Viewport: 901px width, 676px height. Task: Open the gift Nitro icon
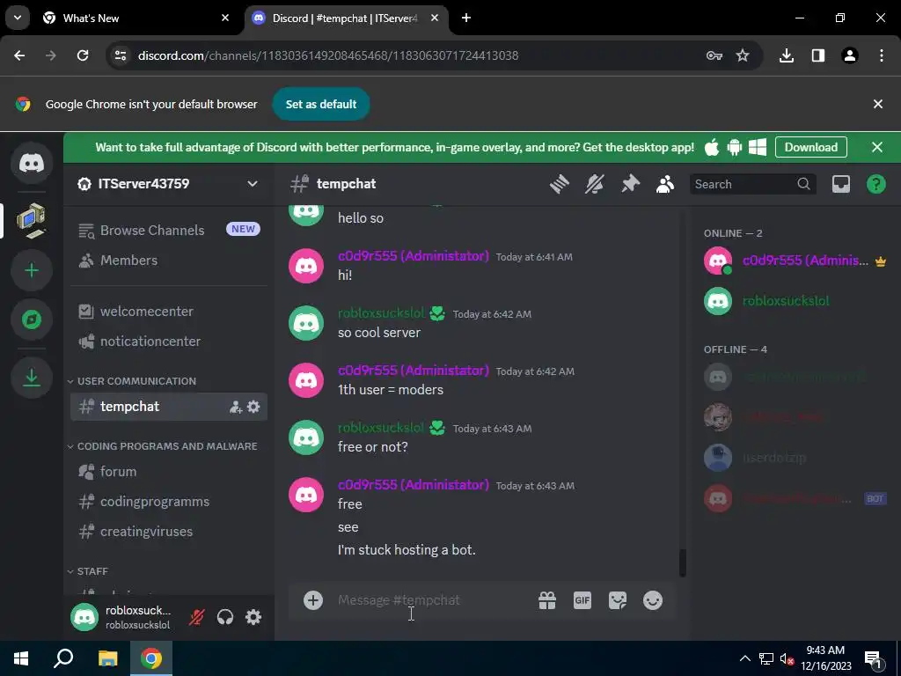pos(547,600)
